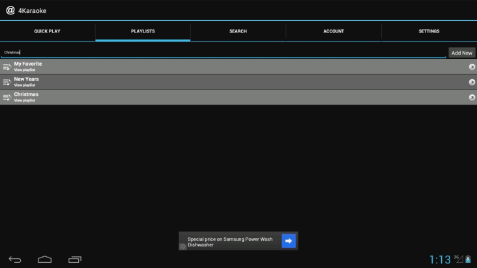477x268 pixels.
Task: Click the Add New button
Action: (x=461, y=53)
